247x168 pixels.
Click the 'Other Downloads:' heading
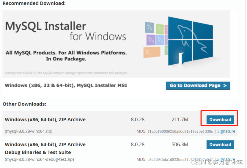click(24, 104)
